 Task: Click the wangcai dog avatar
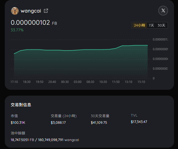tap(15, 11)
